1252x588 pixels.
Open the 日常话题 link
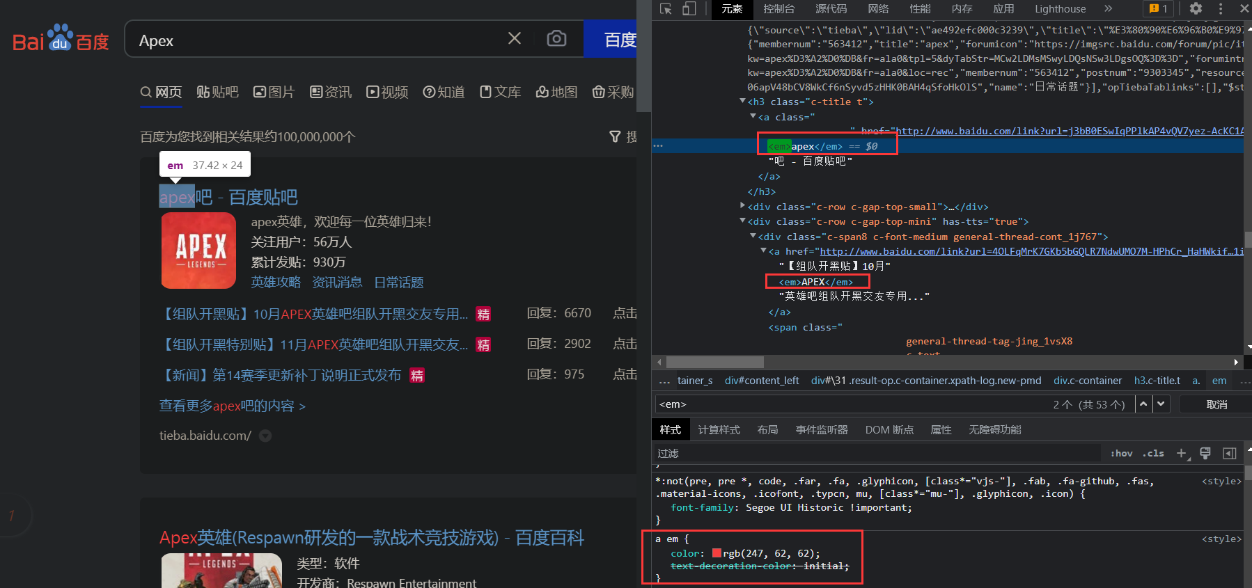[398, 282]
